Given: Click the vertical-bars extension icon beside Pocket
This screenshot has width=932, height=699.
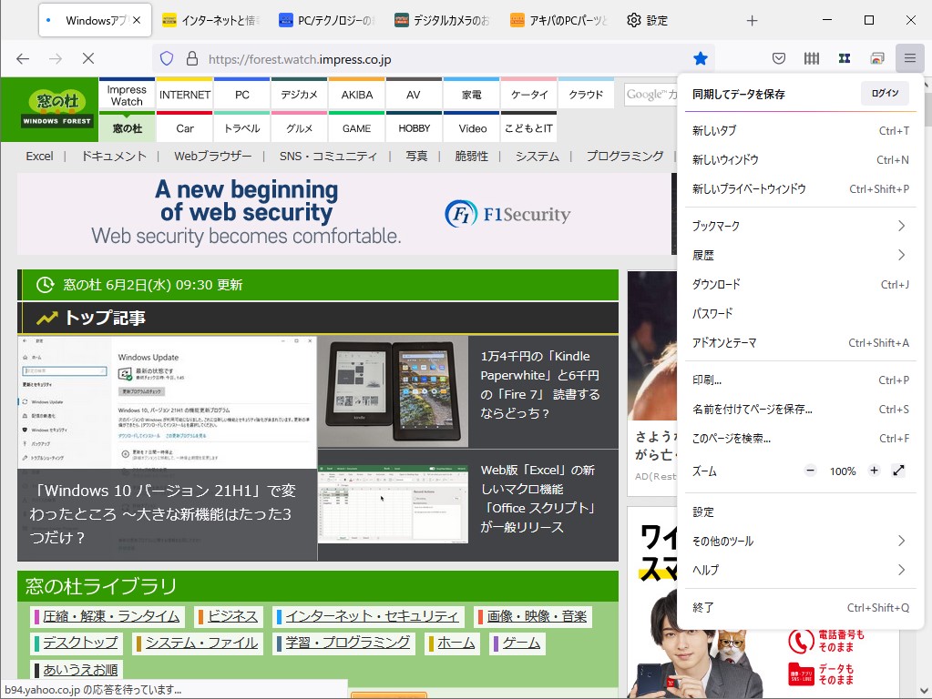Looking at the screenshot, I should [x=811, y=57].
